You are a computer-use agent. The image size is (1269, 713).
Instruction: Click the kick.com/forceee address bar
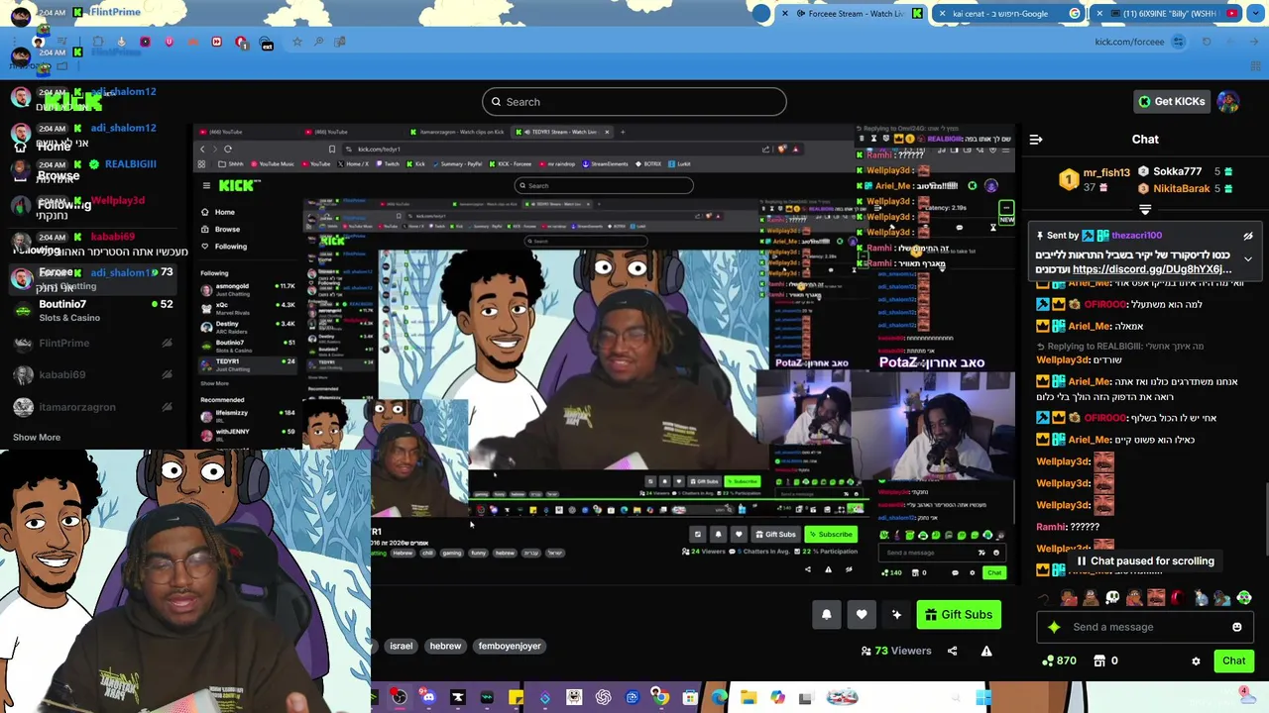pos(1129,42)
